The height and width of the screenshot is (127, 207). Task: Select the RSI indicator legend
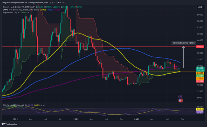click(15, 105)
